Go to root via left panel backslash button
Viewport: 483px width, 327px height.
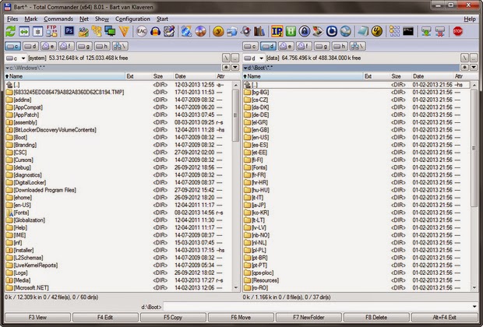pos(226,58)
